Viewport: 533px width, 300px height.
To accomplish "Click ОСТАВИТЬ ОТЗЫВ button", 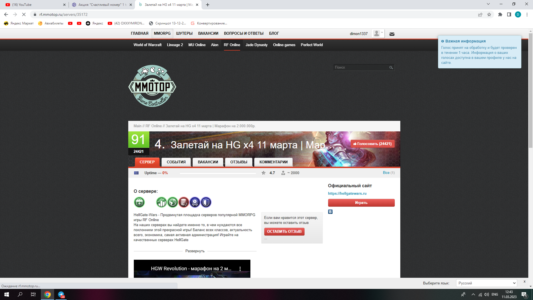I will tap(284, 231).
